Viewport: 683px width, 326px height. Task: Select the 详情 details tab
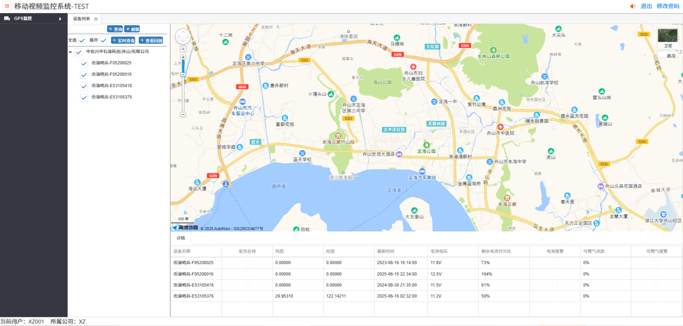click(181, 238)
